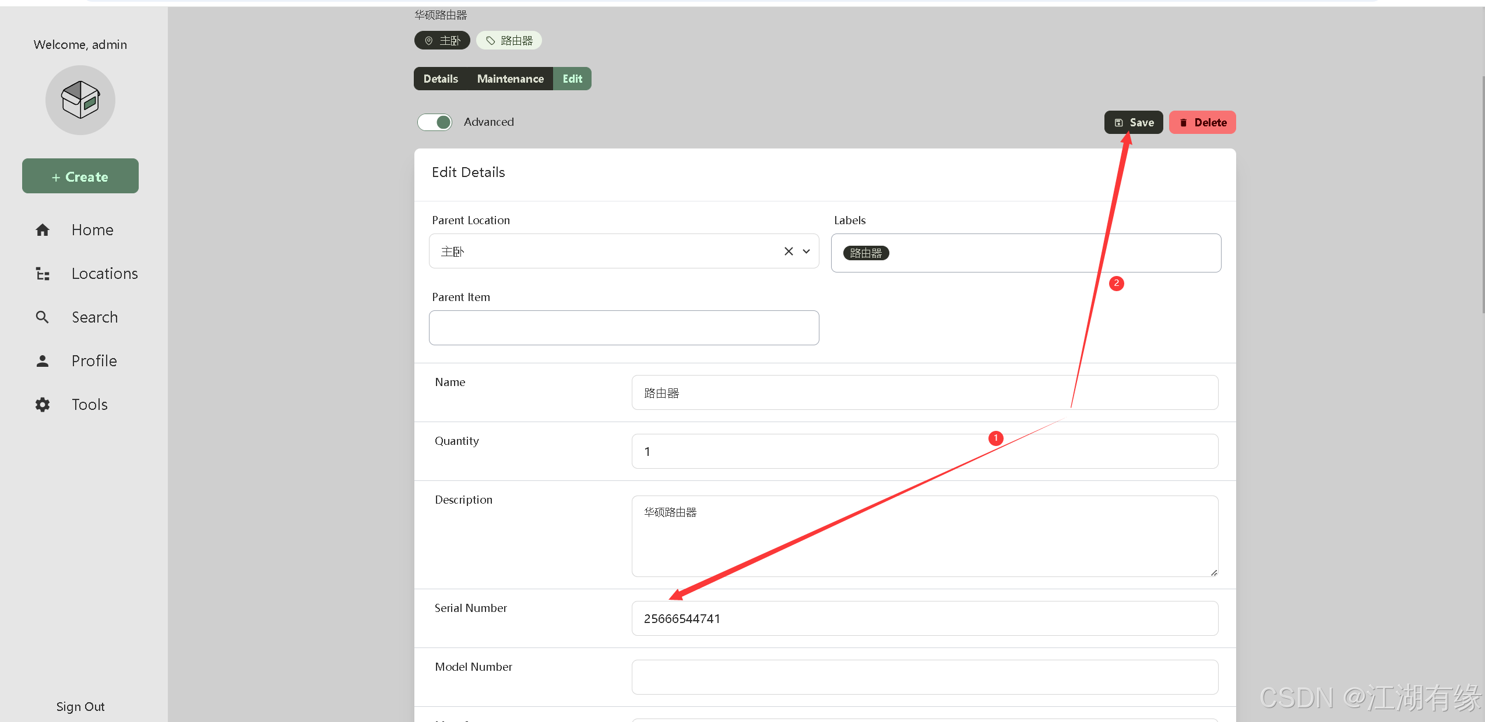Click the Tools gear icon
The height and width of the screenshot is (722, 1485).
43,405
